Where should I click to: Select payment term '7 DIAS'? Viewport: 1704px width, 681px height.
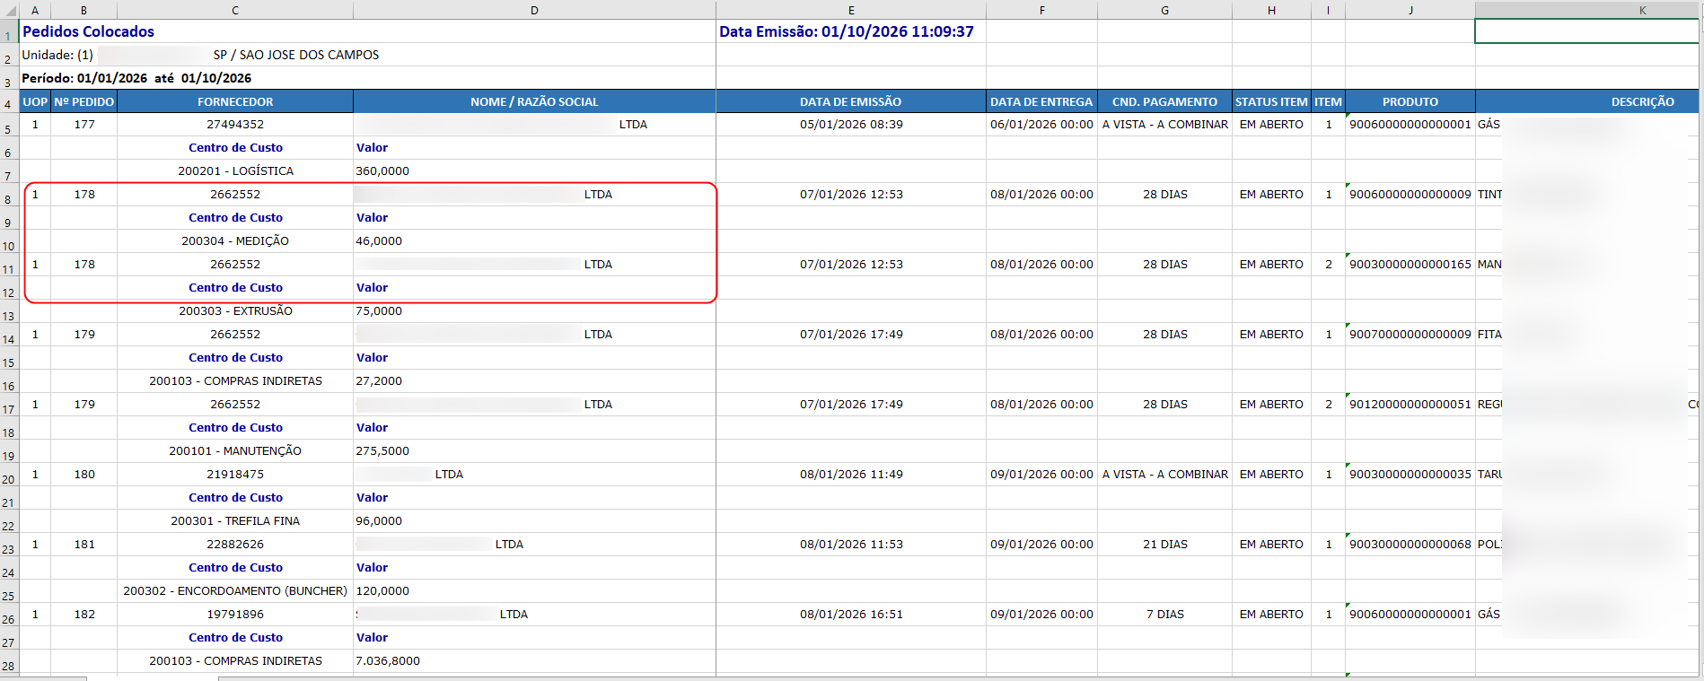tap(1164, 615)
